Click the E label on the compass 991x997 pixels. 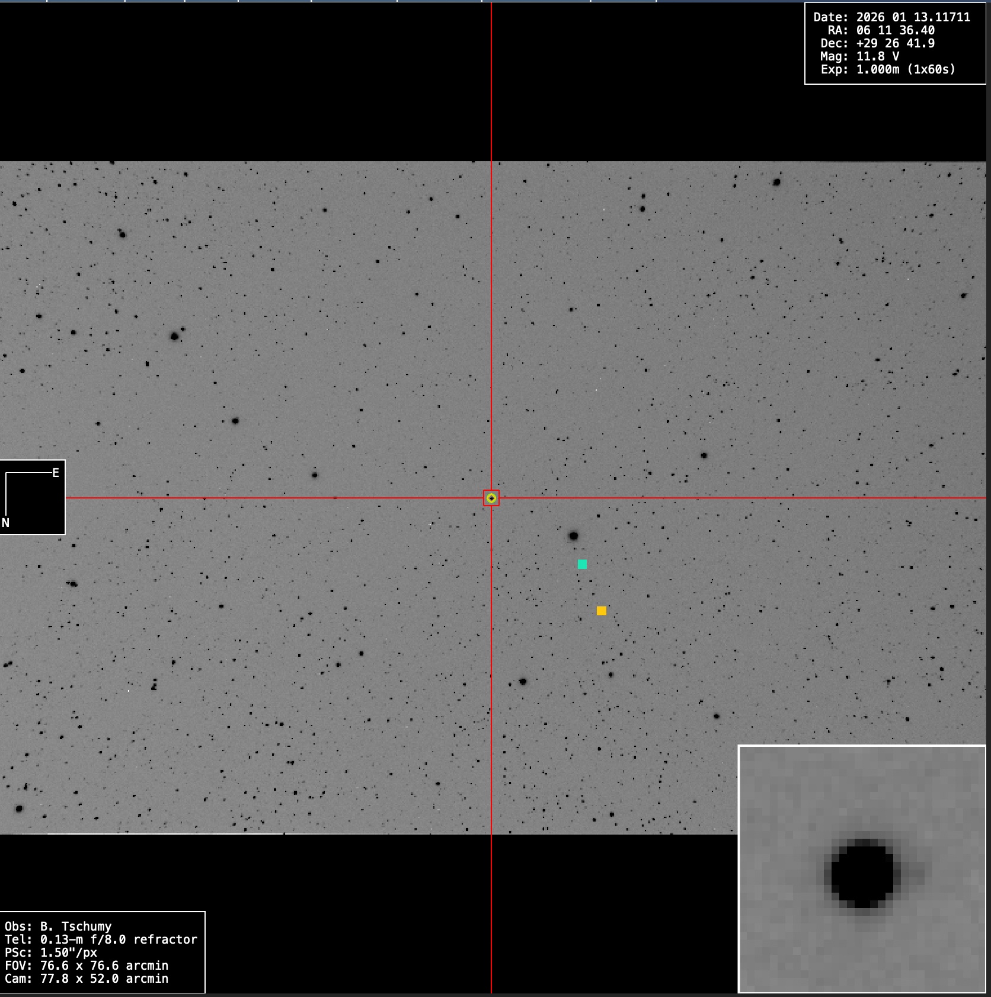click(x=56, y=473)
